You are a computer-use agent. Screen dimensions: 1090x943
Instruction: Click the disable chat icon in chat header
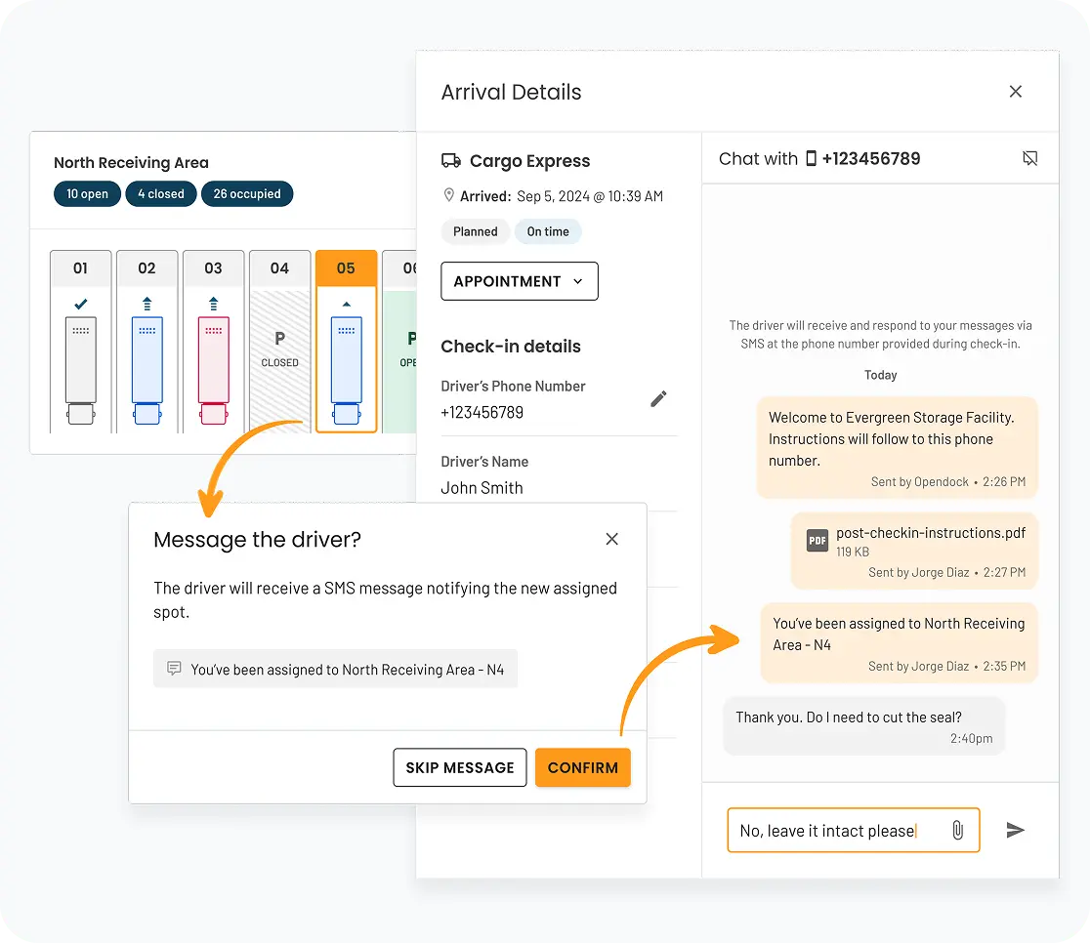[x=1029, y=158]
